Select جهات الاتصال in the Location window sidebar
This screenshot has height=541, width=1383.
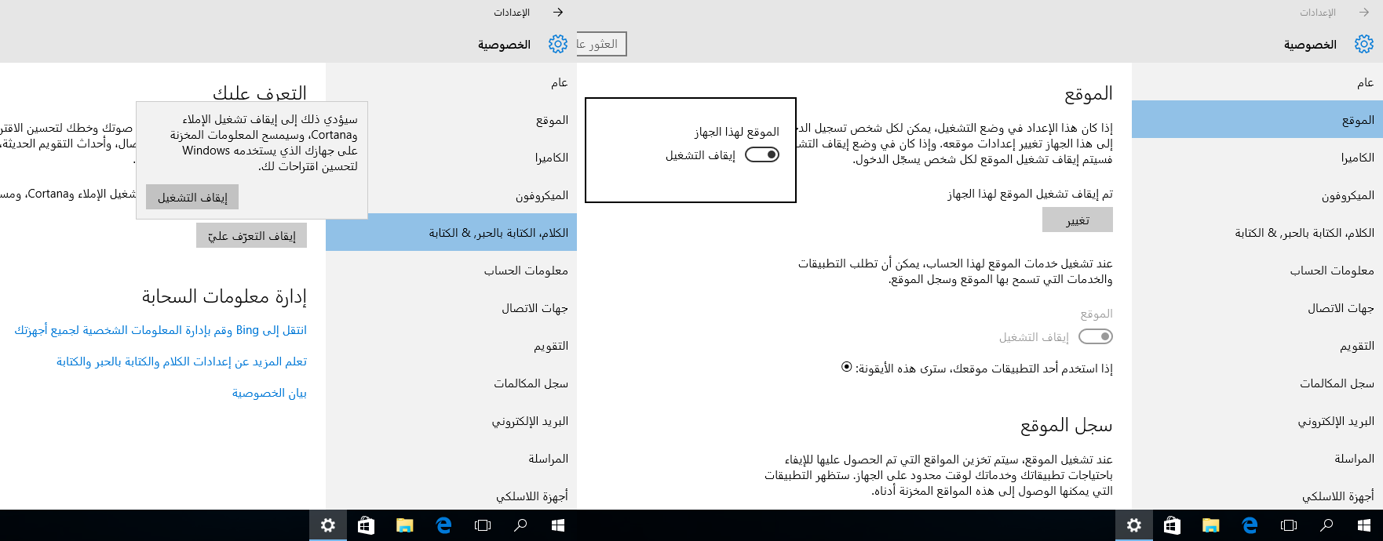(x=1257, y=308)
